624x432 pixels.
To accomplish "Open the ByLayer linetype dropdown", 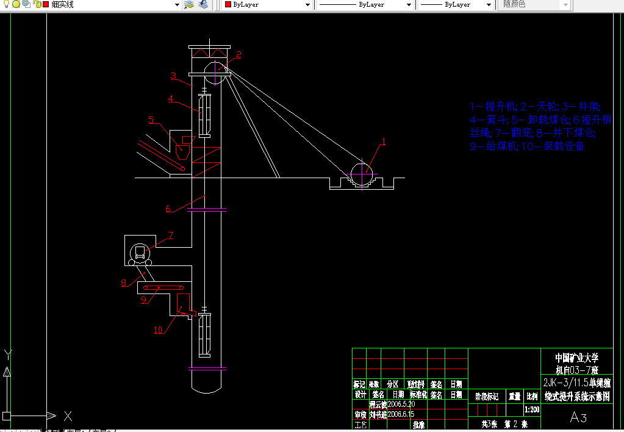I will pos(409,5).
